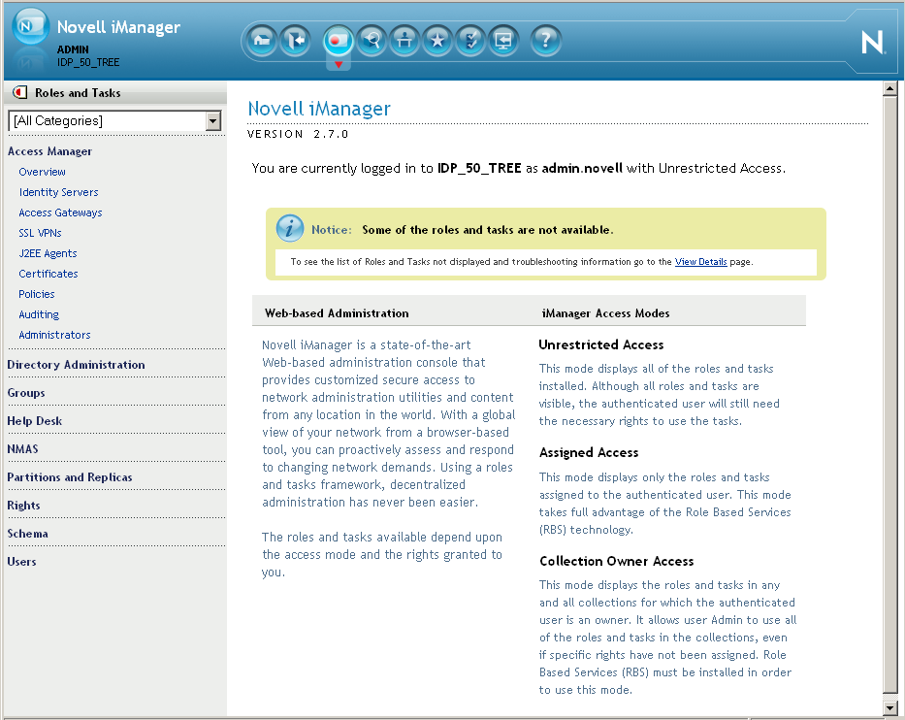Image resolution: width=905 pixels, height=720 pixels.
Task: Open View Objects magnifier icon
Action: [x=372, y=41]
